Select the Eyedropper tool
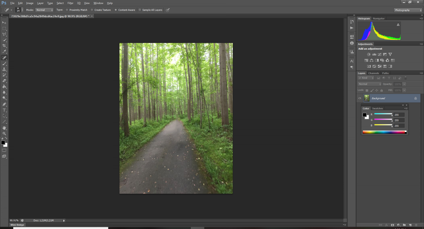The width and height of the screenshot is (424, 229). (4, 52)
